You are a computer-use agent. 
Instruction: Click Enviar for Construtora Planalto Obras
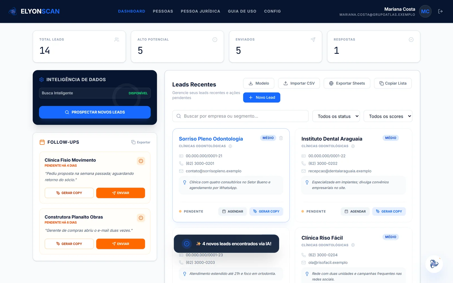pos(121,244)
